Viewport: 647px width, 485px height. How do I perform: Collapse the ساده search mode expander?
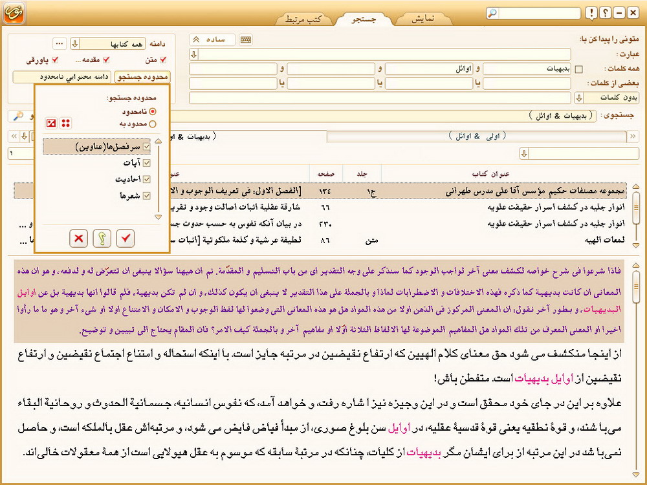(x=196, y=39)
